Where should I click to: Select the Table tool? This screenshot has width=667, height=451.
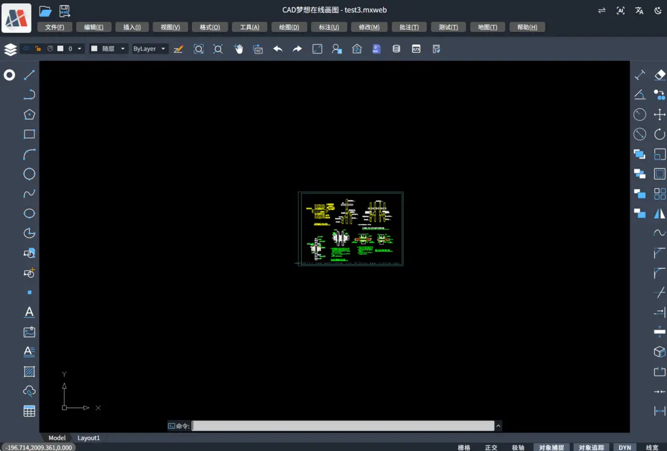coord(29,411)
